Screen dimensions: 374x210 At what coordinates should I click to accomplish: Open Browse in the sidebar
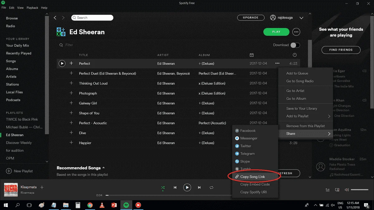point(12,18)
